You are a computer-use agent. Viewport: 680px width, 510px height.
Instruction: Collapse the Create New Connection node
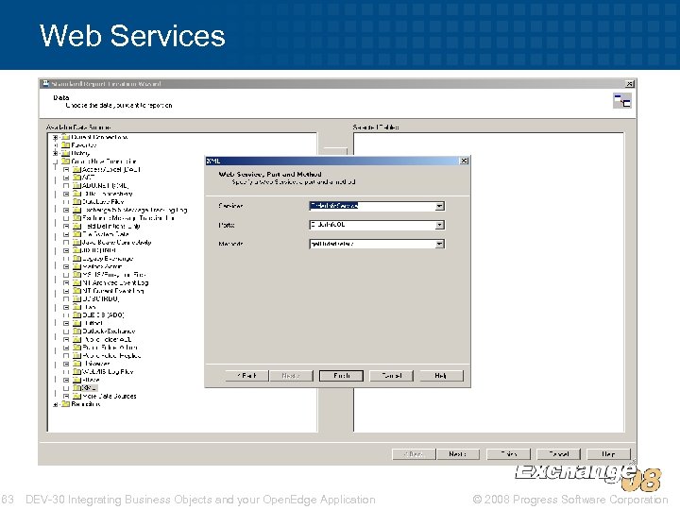coord(56,161)
